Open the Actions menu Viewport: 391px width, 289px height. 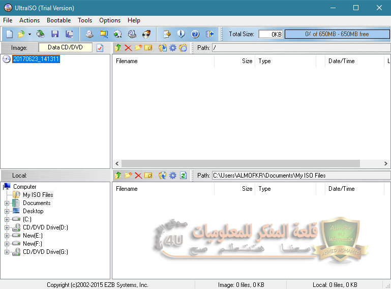pyautogui.click(x=29, y=20)
